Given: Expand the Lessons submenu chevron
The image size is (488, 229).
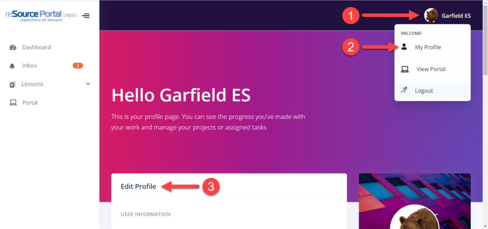Looking at the screenshot, I should coord(88,84).
